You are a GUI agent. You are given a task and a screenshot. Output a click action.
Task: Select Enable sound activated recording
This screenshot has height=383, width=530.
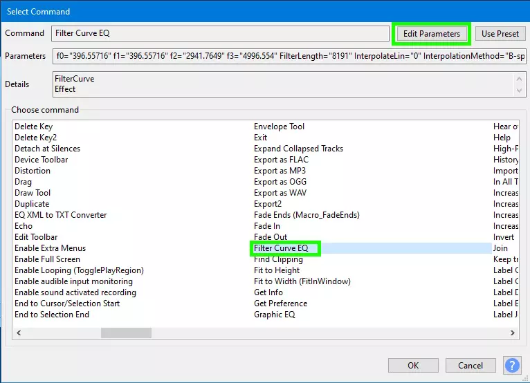[75, 292]
